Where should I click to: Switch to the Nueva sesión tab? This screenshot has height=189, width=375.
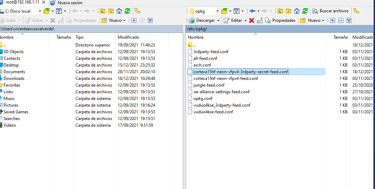(70, 3)
